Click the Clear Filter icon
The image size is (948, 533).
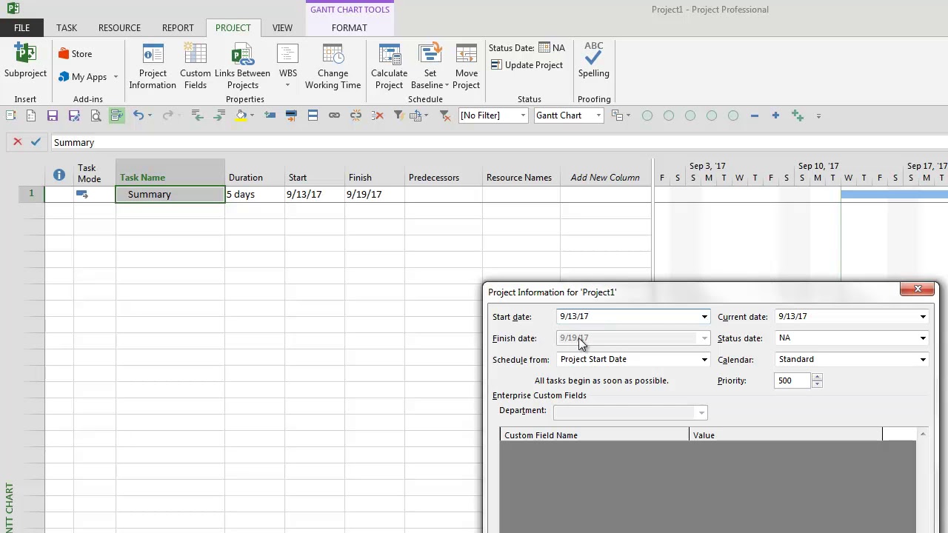[x=444, y=115]
